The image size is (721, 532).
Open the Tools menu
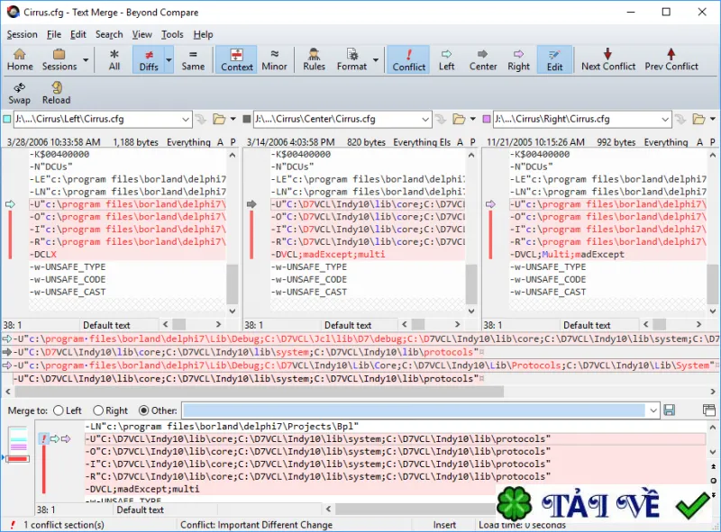pos(172,34)
